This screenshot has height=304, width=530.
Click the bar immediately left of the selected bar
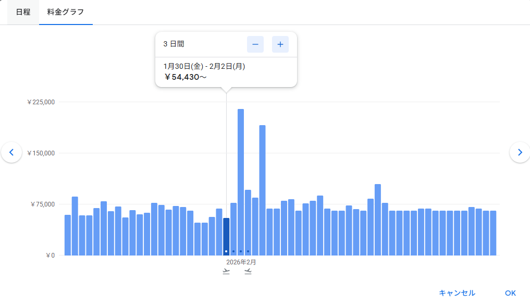tap(219, 232)
